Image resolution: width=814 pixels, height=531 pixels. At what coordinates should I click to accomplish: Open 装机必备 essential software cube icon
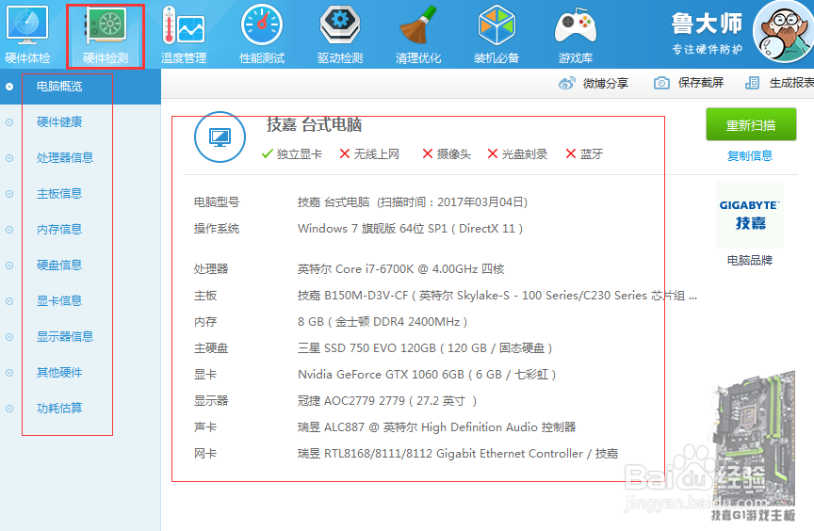[497, 35]
